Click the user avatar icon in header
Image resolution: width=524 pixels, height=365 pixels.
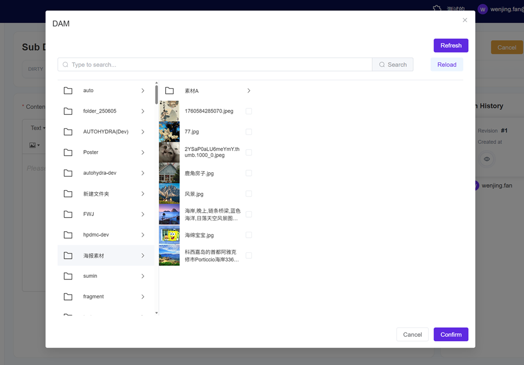[x=482, y=9]
